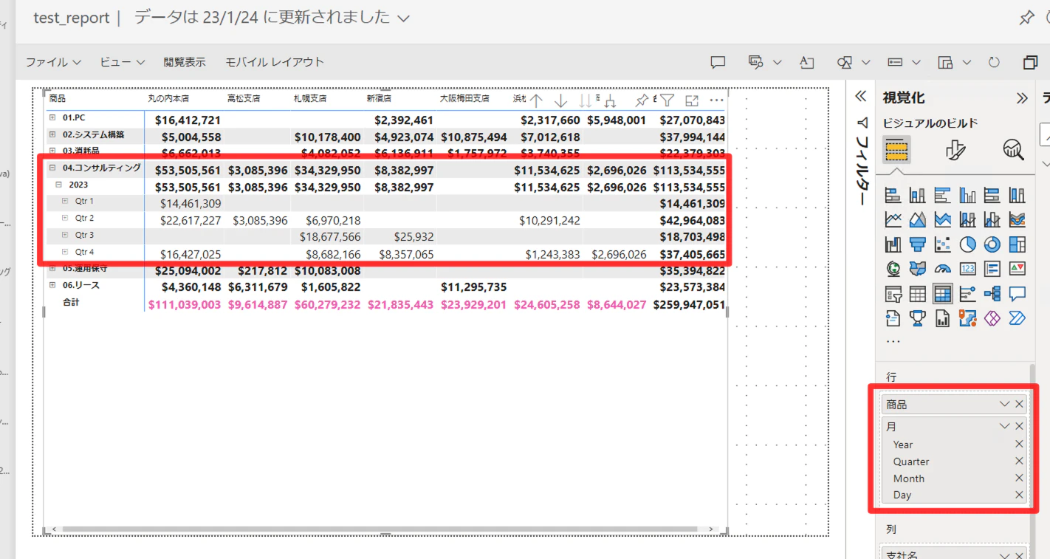
Task: Select the donut chart visual icon
Action: click(992, 244)
